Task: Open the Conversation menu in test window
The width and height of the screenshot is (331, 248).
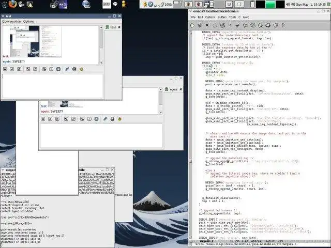Action: tap(11, 21)
